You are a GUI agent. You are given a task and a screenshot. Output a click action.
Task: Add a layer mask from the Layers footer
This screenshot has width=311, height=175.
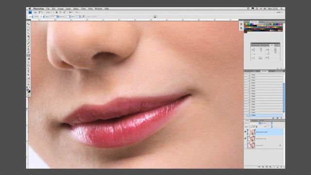267,167
